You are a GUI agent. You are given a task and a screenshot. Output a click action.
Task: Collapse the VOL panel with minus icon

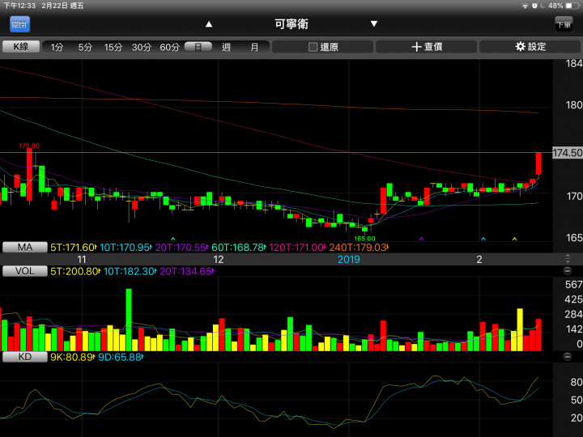click(568, 271)
